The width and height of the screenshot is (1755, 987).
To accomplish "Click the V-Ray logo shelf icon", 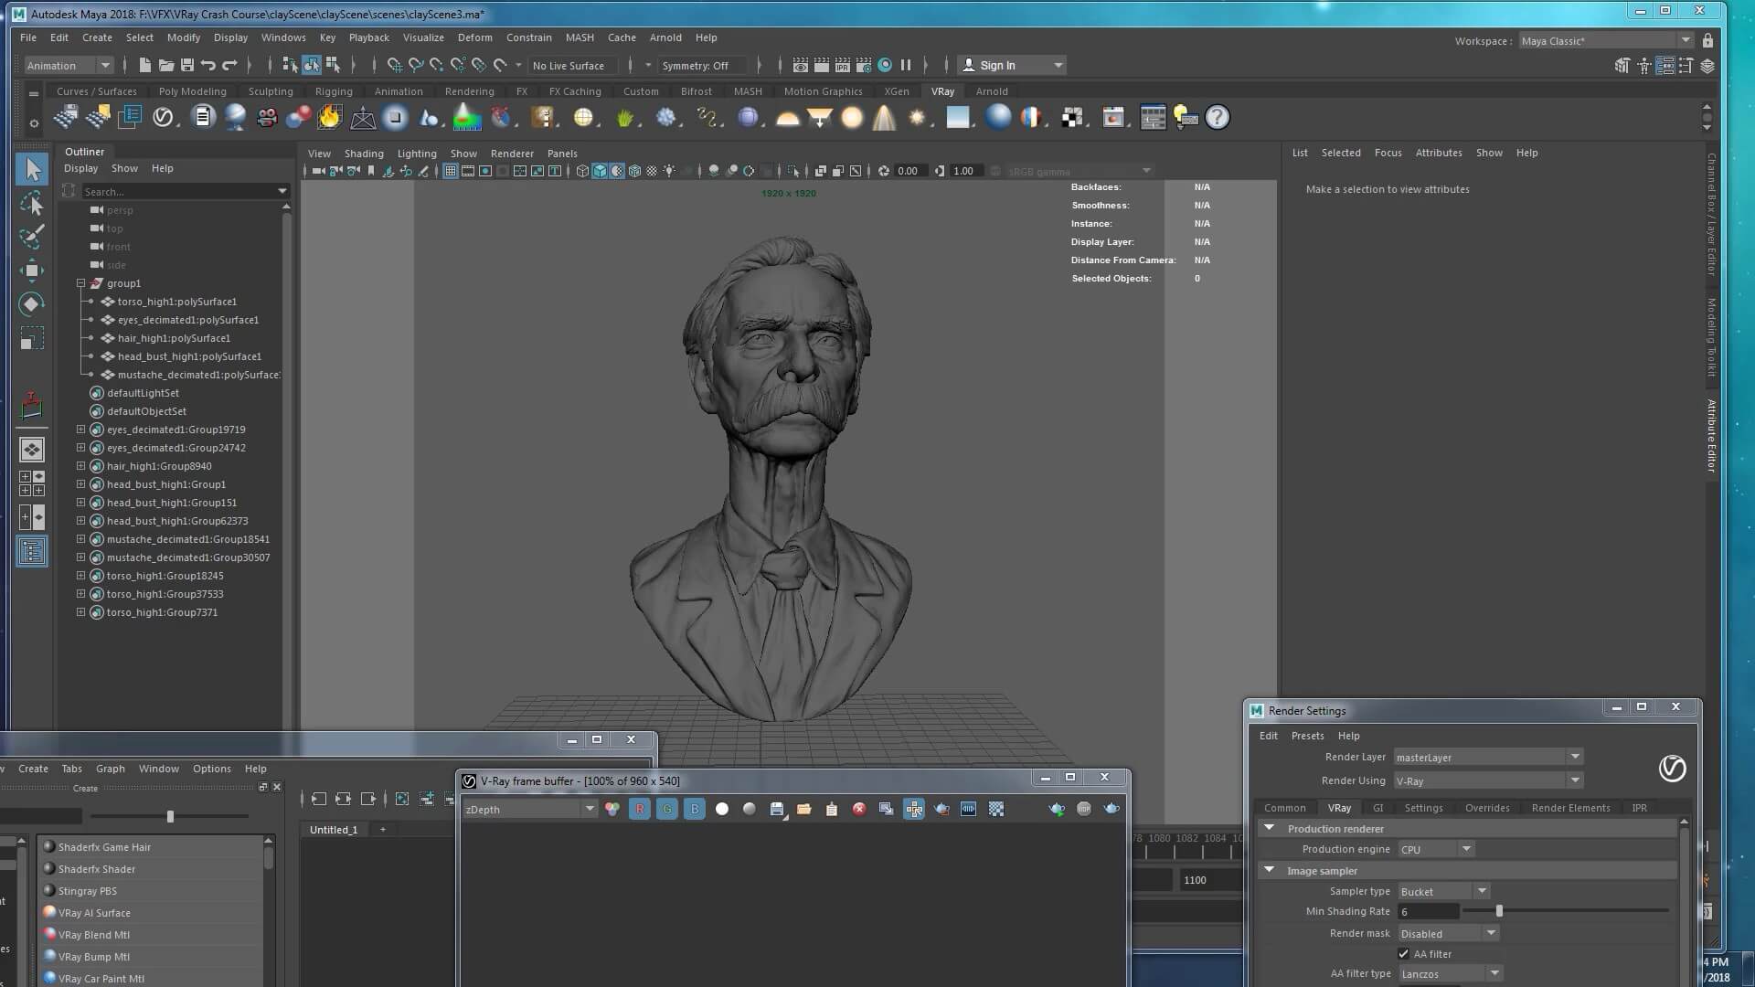I will 163,117.
